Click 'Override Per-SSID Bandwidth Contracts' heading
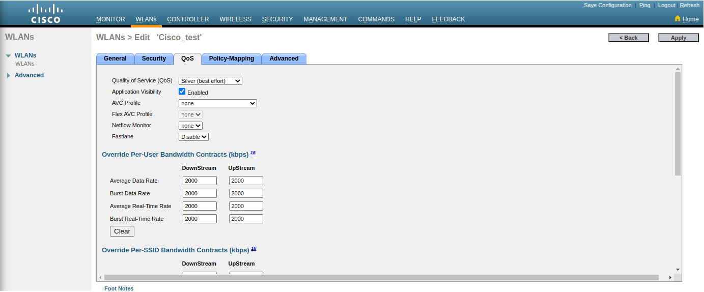This screenshot has width=704, height=292. tap(176, 250)
